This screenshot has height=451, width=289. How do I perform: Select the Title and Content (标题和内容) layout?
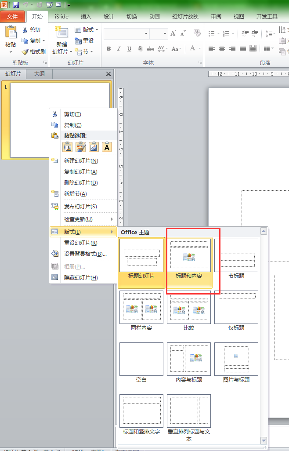tap(189, 262)
